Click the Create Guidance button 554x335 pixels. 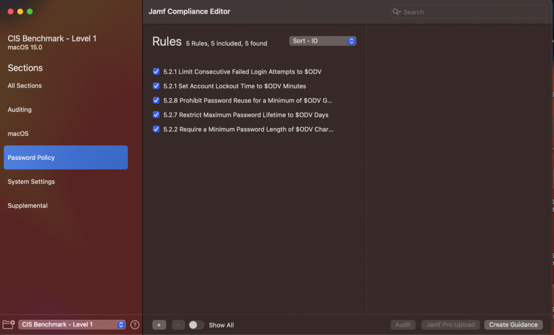tap(513, 325)
